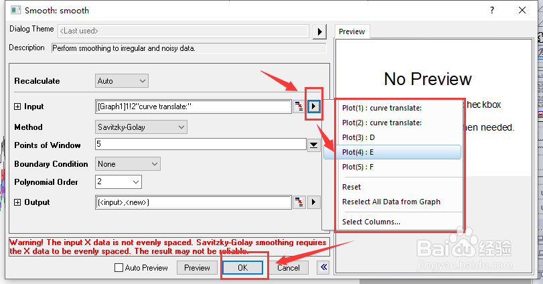Click the Description text field

pyautogui.click(x=189, y=48)
